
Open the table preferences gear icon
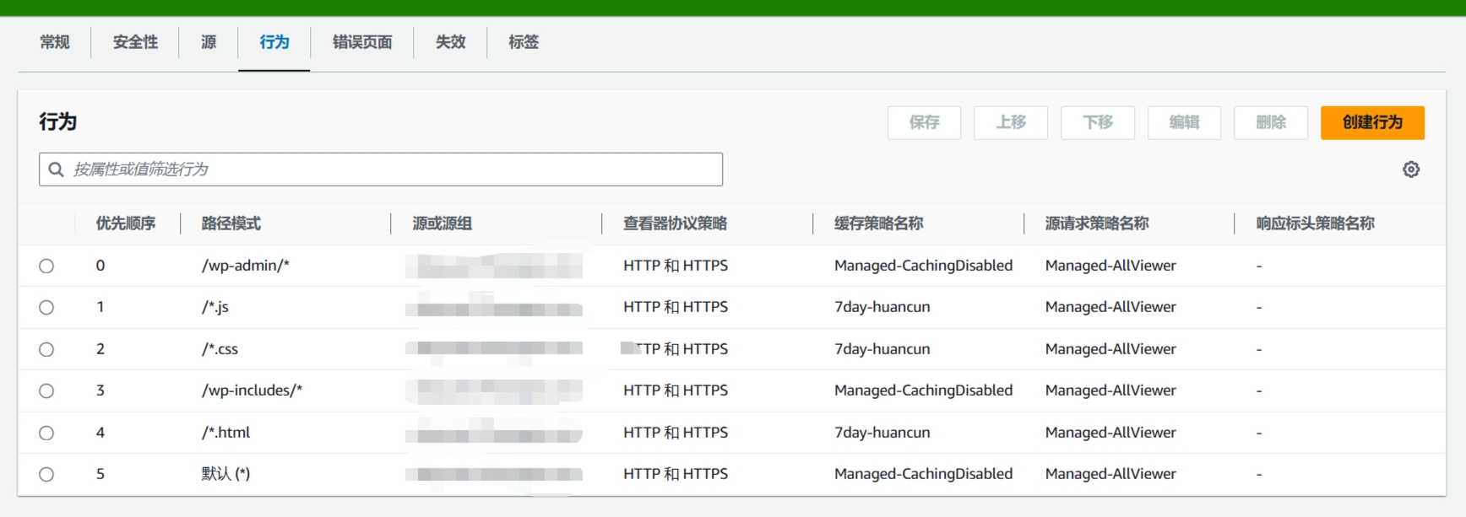click(1410, 170)
